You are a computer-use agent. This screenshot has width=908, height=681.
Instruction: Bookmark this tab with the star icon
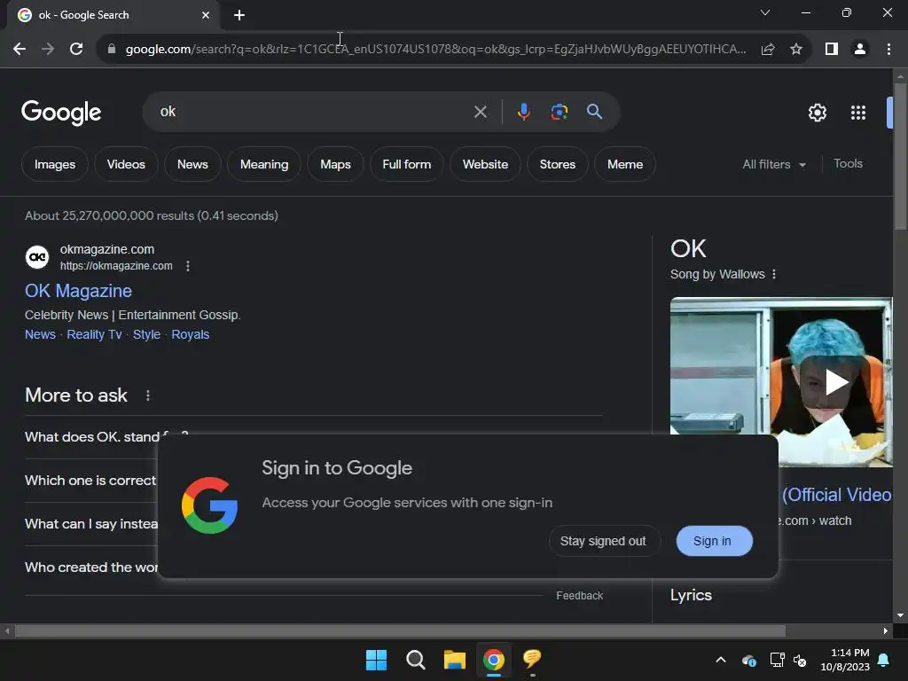tap(796, 50)
